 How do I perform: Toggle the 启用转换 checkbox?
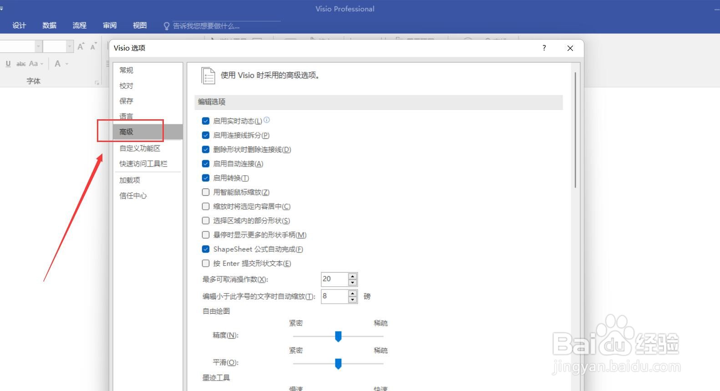click(x=206, y=178)
